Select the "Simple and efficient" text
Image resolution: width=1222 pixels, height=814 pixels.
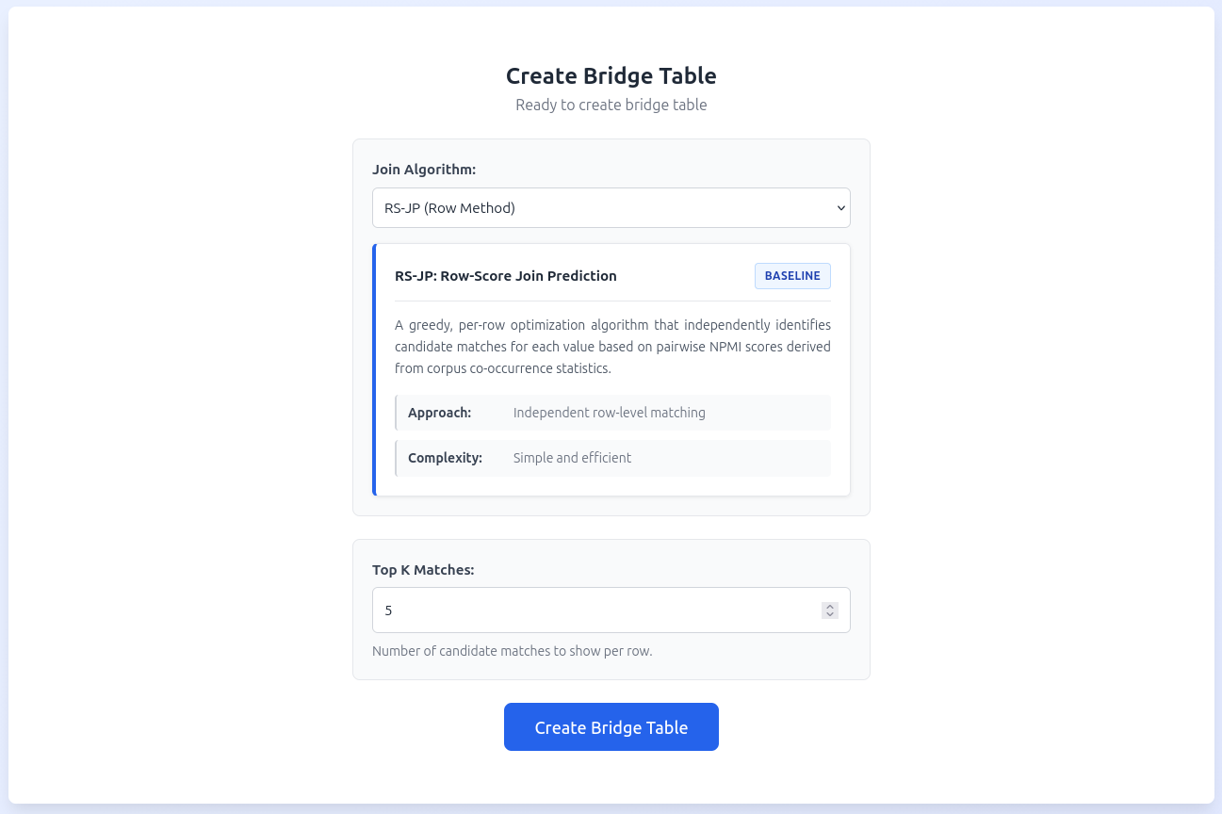point(572,458)
